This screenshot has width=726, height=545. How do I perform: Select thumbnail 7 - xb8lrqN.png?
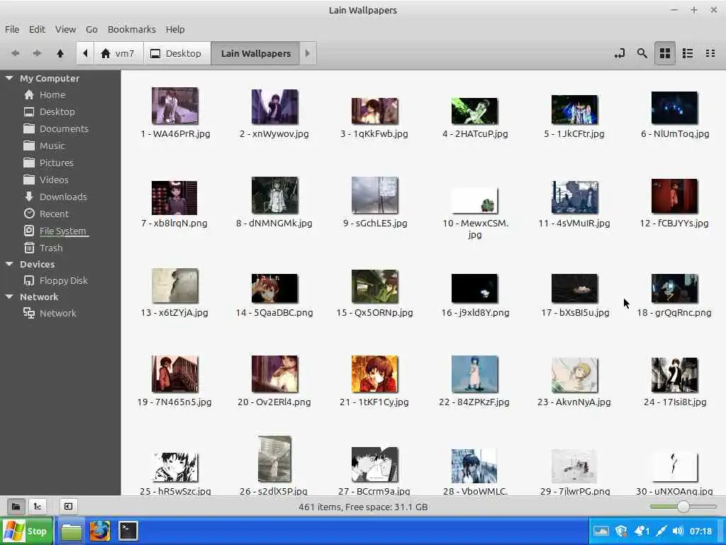[174, 198]
